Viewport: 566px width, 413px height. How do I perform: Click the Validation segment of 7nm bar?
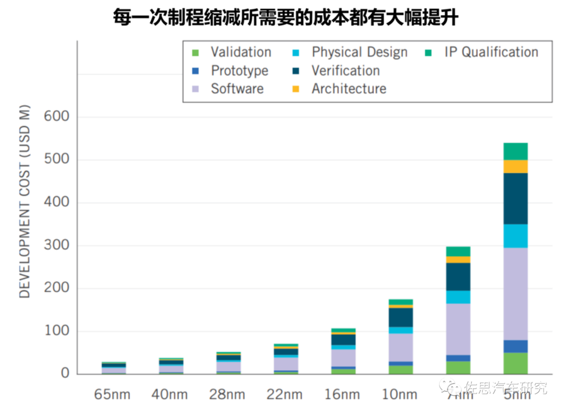458,367
